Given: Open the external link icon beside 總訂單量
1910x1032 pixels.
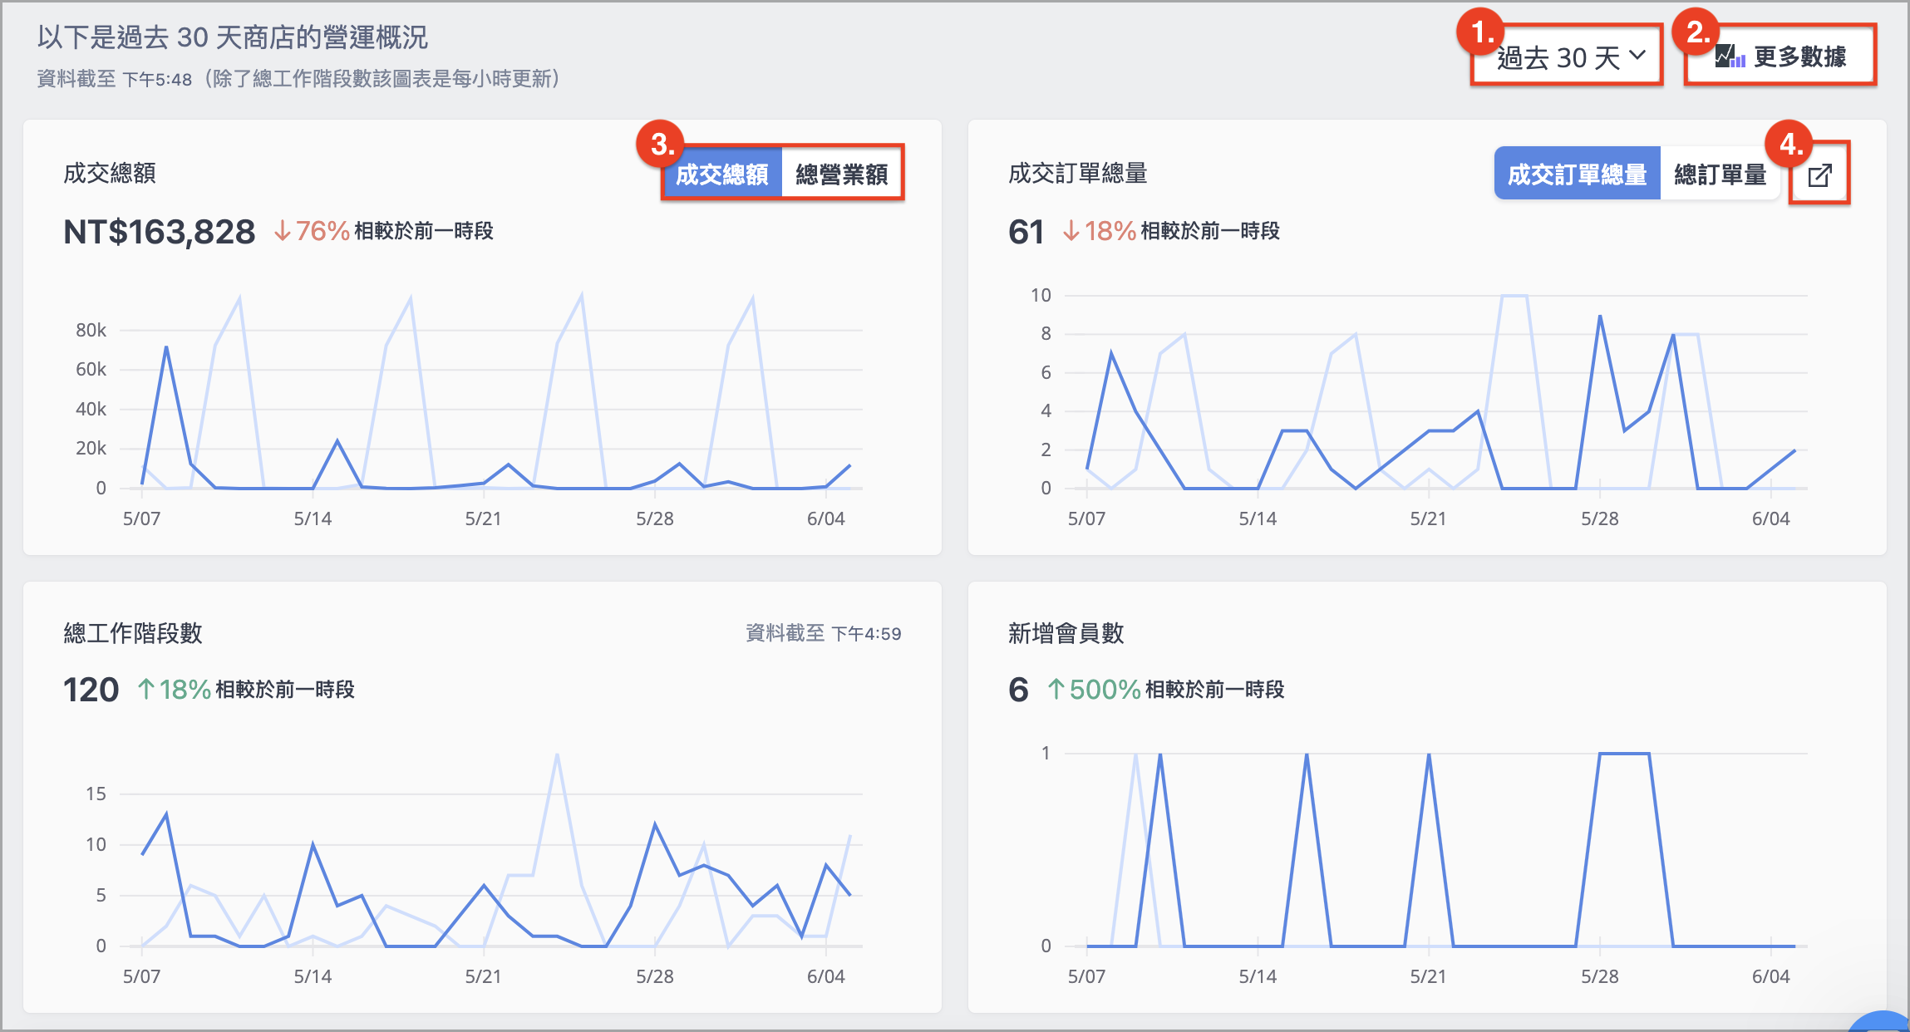Looking at the screenshot, I should [x=1819, y=174].
